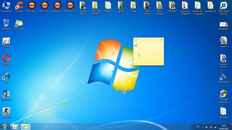
Task: Select the ESET Smart Security shortcut
Action: point(224,8)
